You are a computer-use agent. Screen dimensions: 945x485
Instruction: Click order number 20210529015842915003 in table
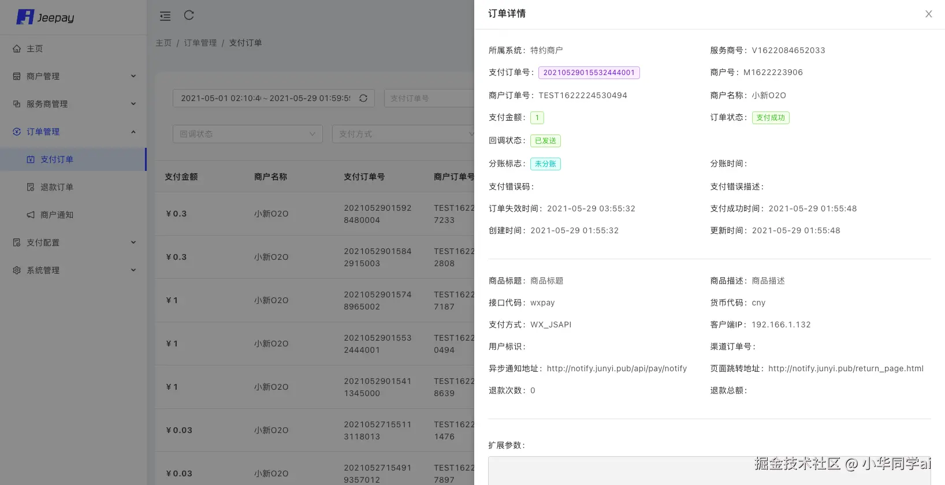(378, 257)
